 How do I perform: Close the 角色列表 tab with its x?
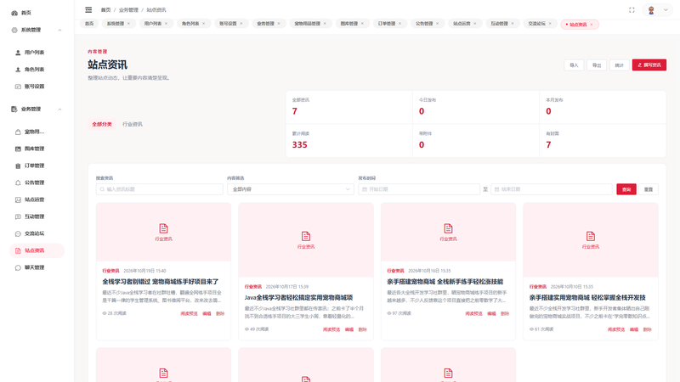coord(204,24)
